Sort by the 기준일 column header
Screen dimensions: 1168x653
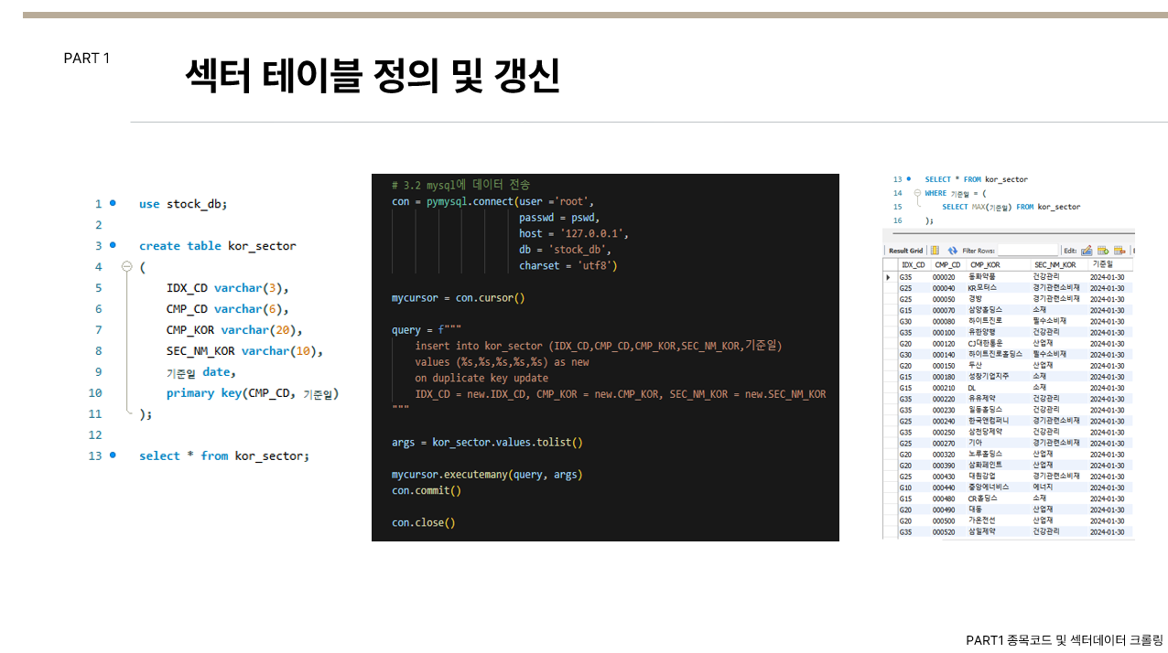(1110, 264)
